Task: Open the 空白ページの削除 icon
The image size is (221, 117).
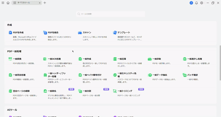Action: click(10, 91)
